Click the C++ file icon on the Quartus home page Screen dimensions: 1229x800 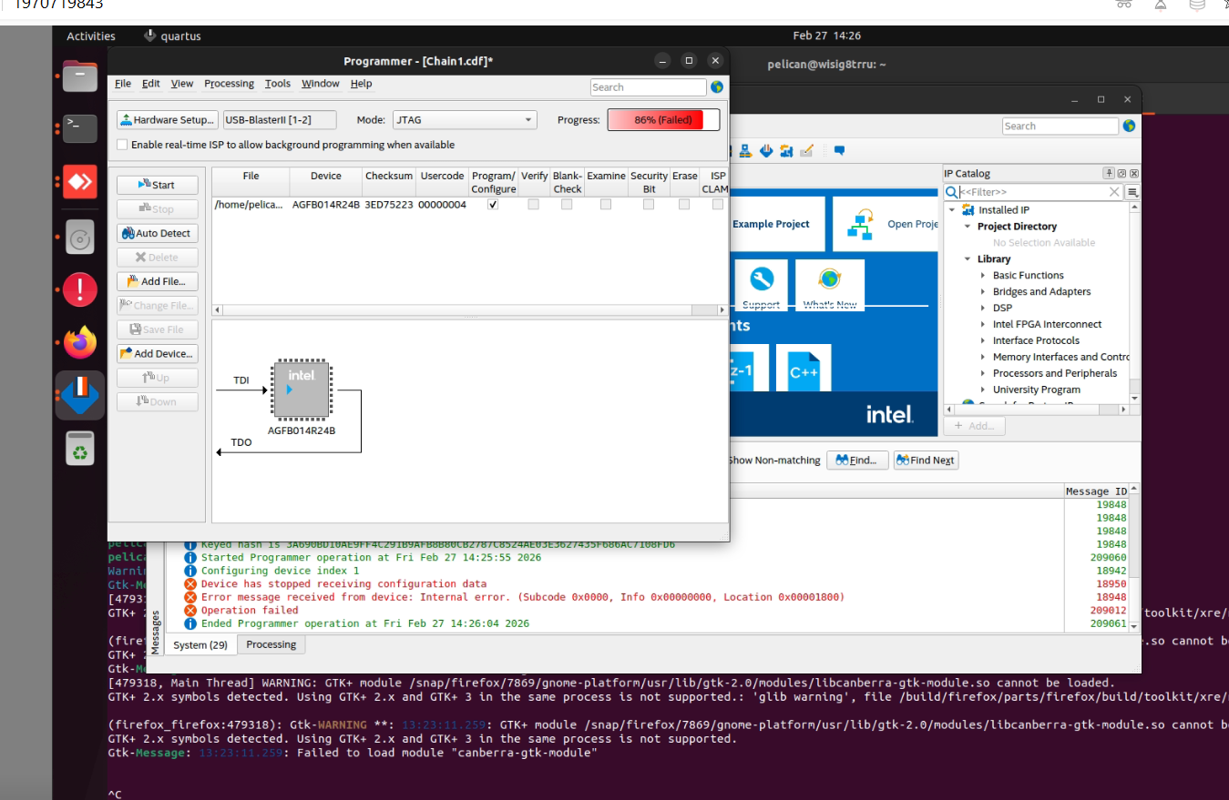tap(804, 368)
